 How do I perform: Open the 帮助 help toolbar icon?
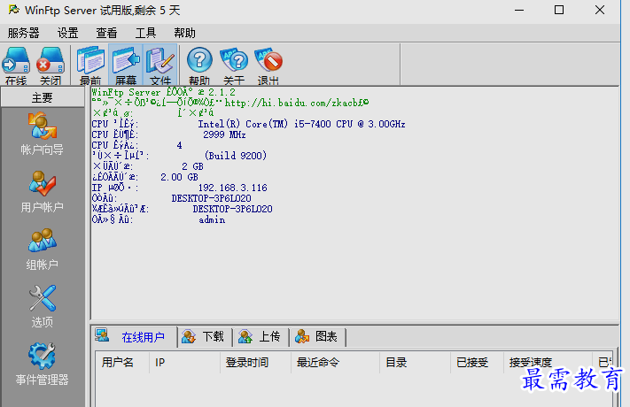click(x=199, y=65)
